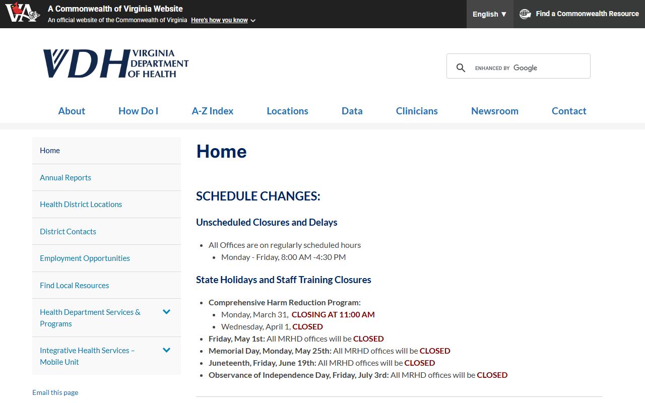Viewport: 645px width, 403px height.
Task: Expand the "Here's how you know" disclosure
Action: coord(223,20)
